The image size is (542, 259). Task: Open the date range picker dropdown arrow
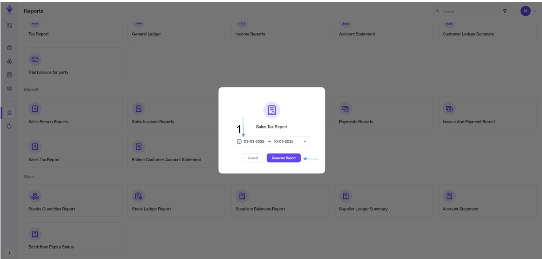305,142
